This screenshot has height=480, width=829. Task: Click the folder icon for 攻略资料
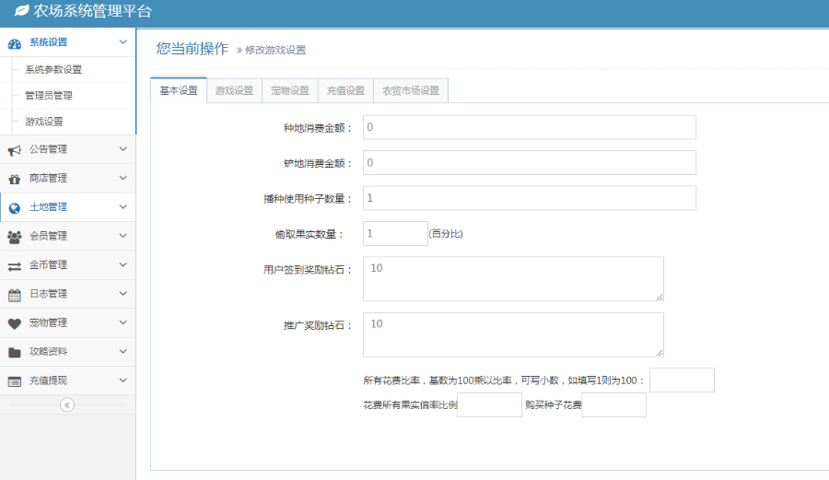coord(15,352)
